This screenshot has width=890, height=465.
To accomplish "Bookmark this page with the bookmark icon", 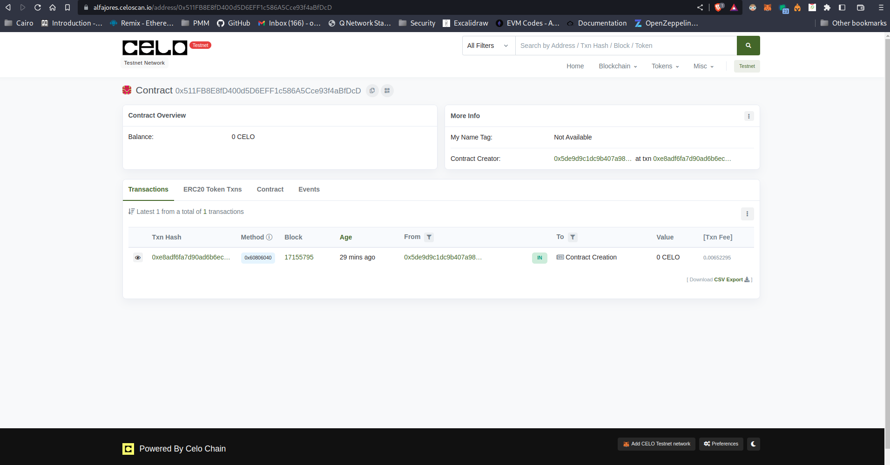I will pyautogui.click(x=67, y=7).
